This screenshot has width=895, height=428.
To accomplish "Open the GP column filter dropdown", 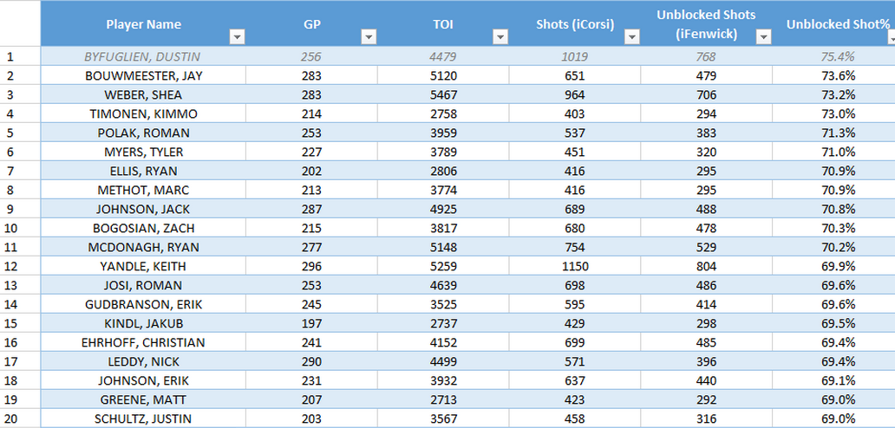I will tap(369, 37).
